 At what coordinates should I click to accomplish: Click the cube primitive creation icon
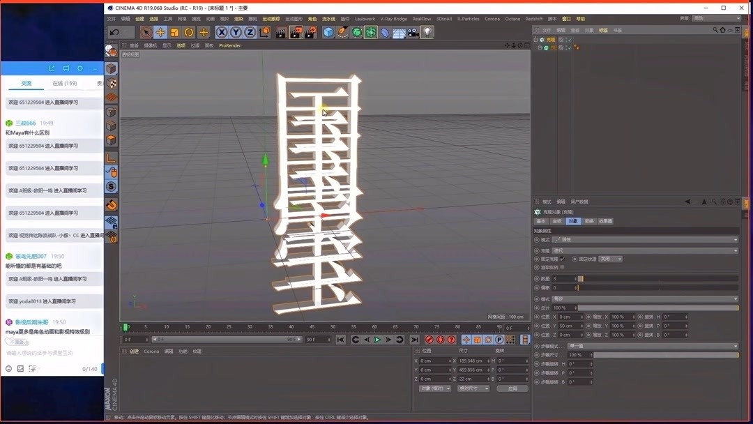329,32
